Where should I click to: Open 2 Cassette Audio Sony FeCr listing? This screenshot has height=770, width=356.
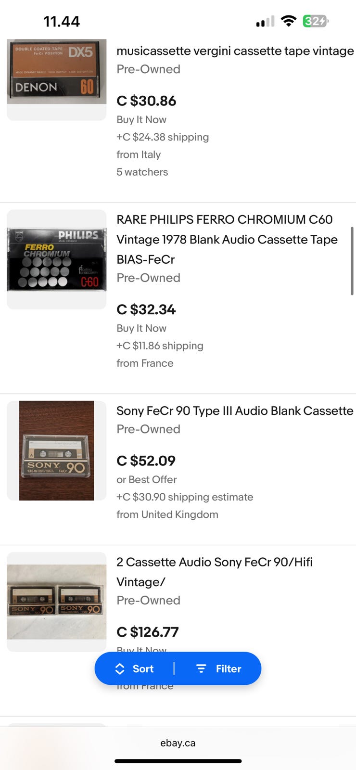click(215, 572)
